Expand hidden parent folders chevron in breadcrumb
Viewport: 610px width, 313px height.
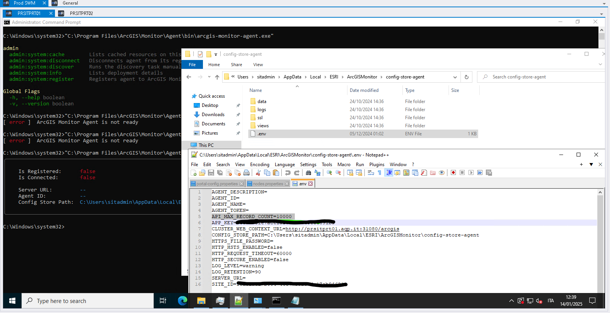233,77
